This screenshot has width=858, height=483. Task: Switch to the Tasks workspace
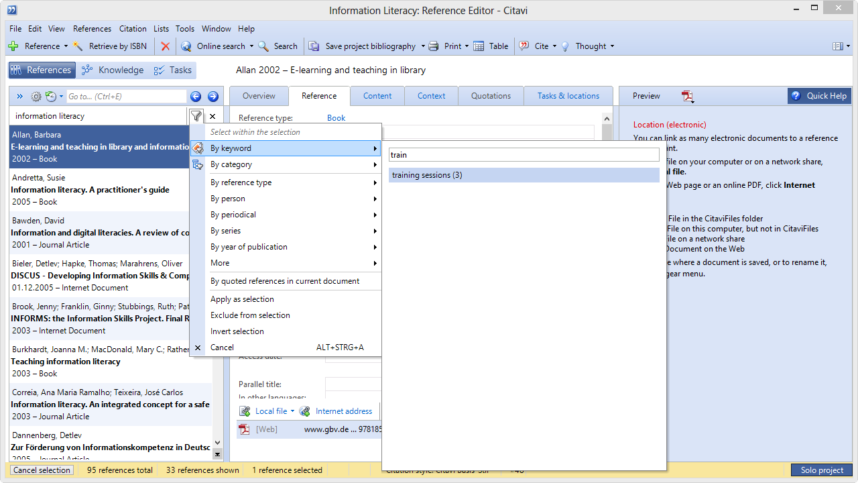coord(172,70)
